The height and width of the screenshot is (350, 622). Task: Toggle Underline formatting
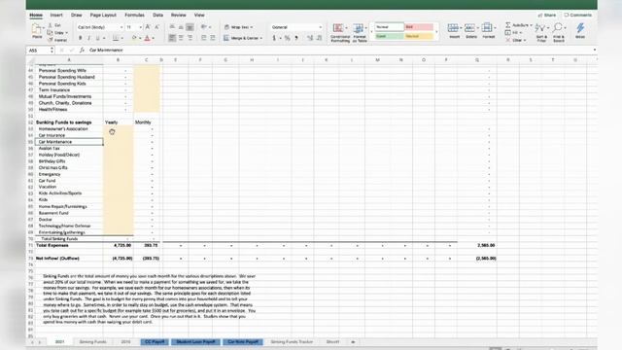tap(97, 38)
